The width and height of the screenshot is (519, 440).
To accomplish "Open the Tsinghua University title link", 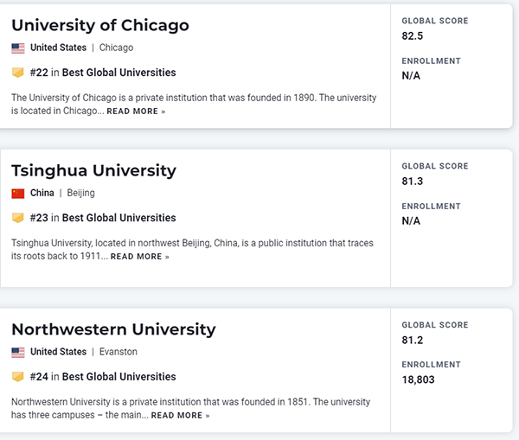I will (x=93, y=170).
